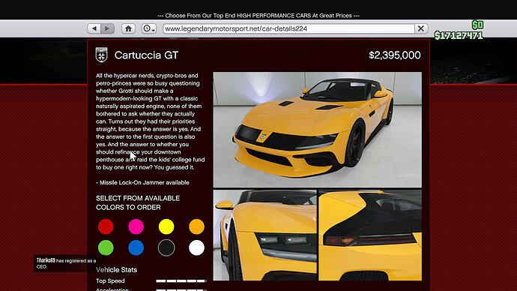Click the Top Speed stat bar
Image resolution: width=517 pixels, height=291 pixels.
click(181, 281)
